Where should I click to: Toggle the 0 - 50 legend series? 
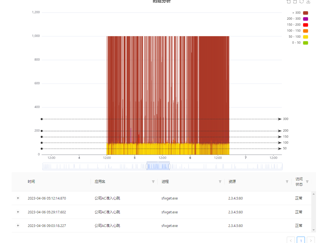pyautogui.click(x=305, y=43)
